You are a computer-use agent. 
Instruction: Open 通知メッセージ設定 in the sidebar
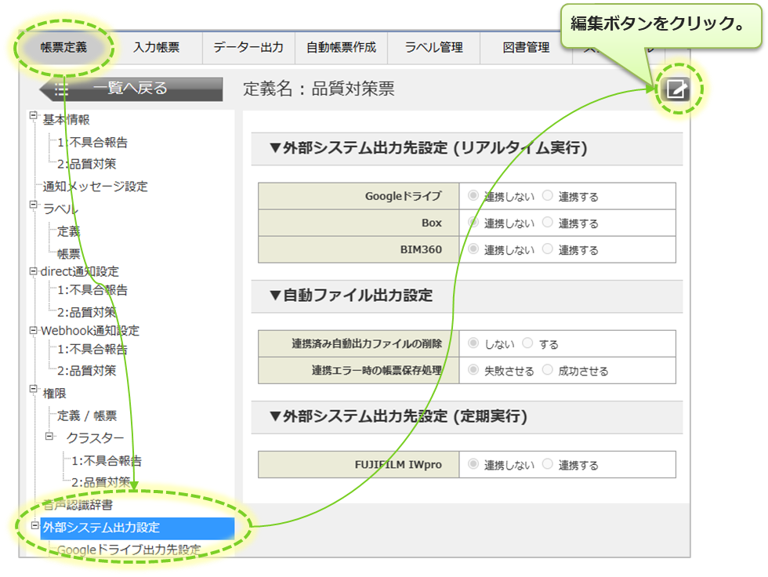pyautogui.click(x=95, y=187)
